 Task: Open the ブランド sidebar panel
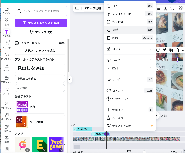pos(6,45)
